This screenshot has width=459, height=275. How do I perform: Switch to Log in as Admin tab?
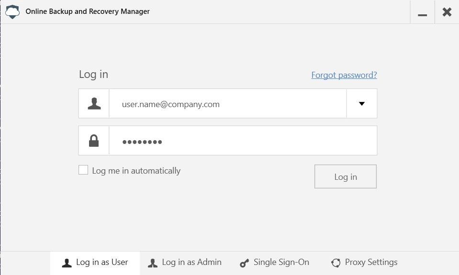pos(185,263)
